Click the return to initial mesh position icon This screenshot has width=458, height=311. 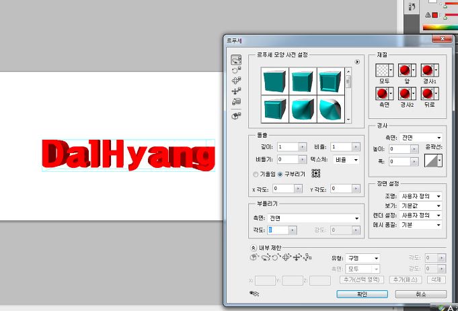pyautogui.click(x=236, y=116)
